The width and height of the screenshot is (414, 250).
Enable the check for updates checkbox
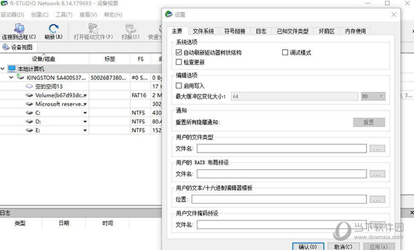click(x=179, y=62)
